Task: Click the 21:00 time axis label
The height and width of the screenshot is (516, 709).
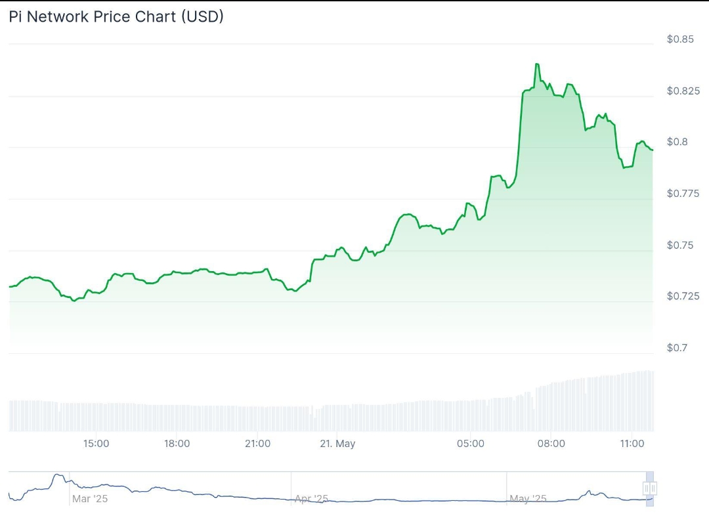Action: point(258,444)
